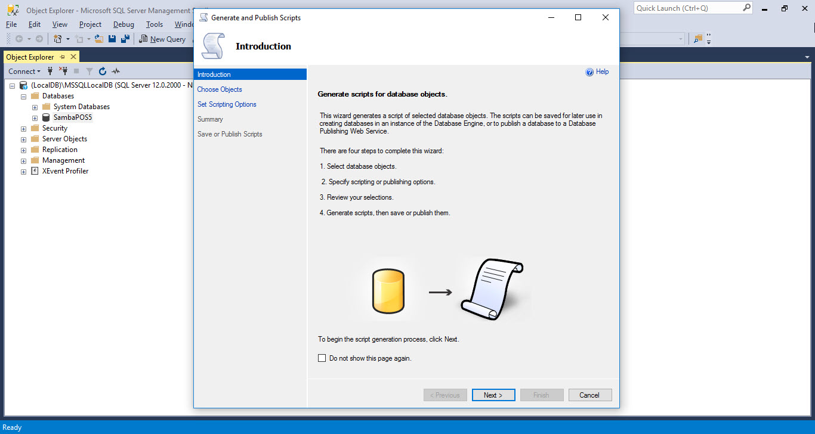Open the Project menu
This screenshot has width=815, height=434.
click(90, 24)
